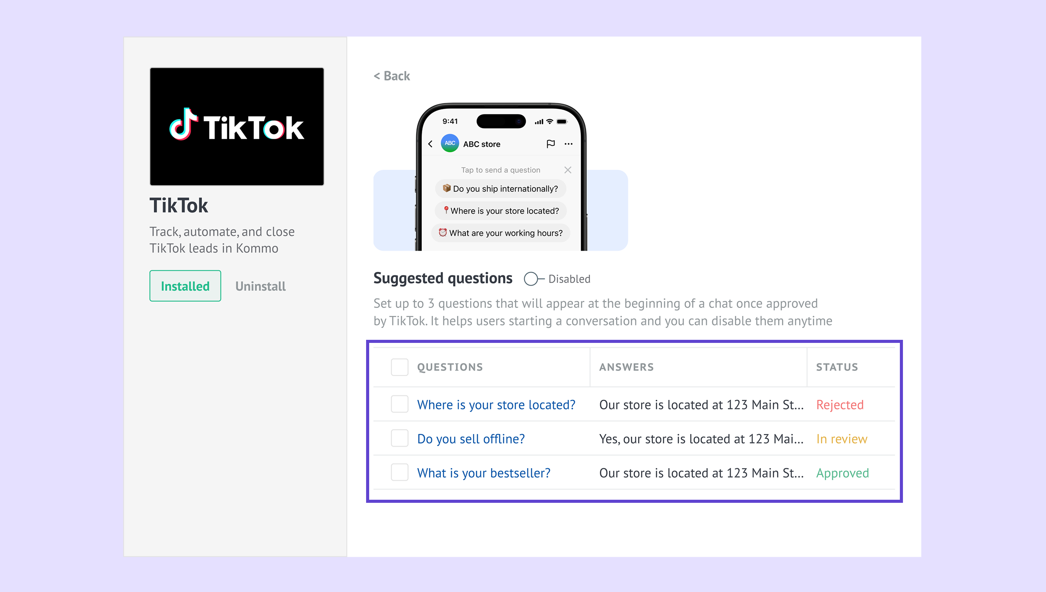Screen dimensions: 1046x592
Task: Click the Installed button
Action: [185, 286]
